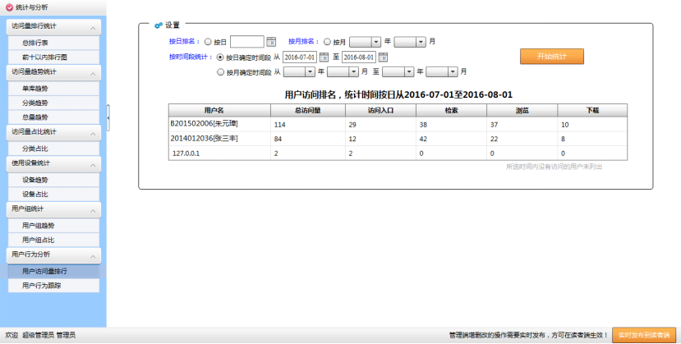The width and height of the screenshot is (681, 344).
Task: Click the 开始统计 button
Action: pos(551,57)
